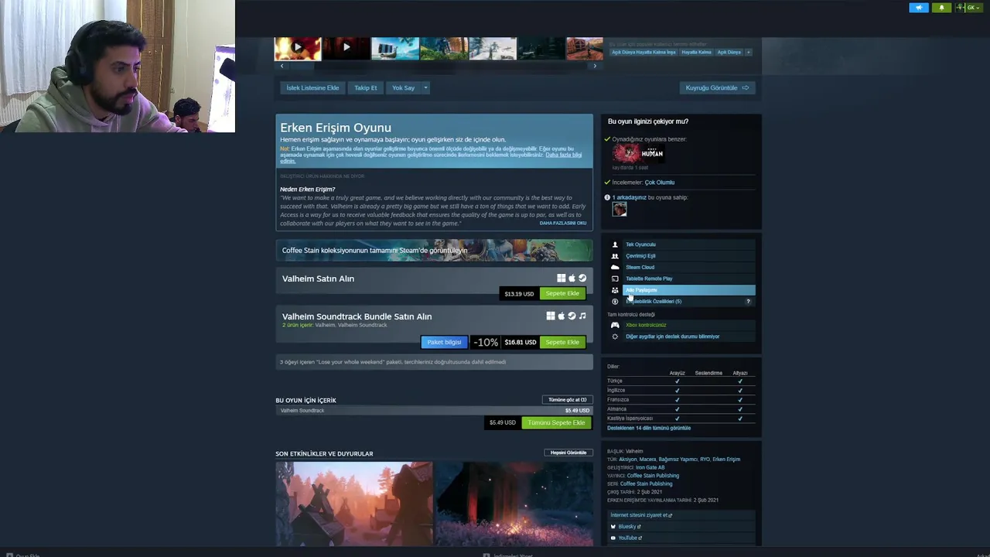Open İnternet sitesini ziyaret et link

coord(641,515)
